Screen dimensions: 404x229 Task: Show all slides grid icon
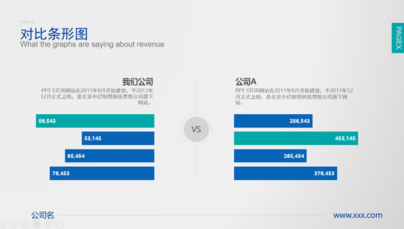(x=37, y=223)
